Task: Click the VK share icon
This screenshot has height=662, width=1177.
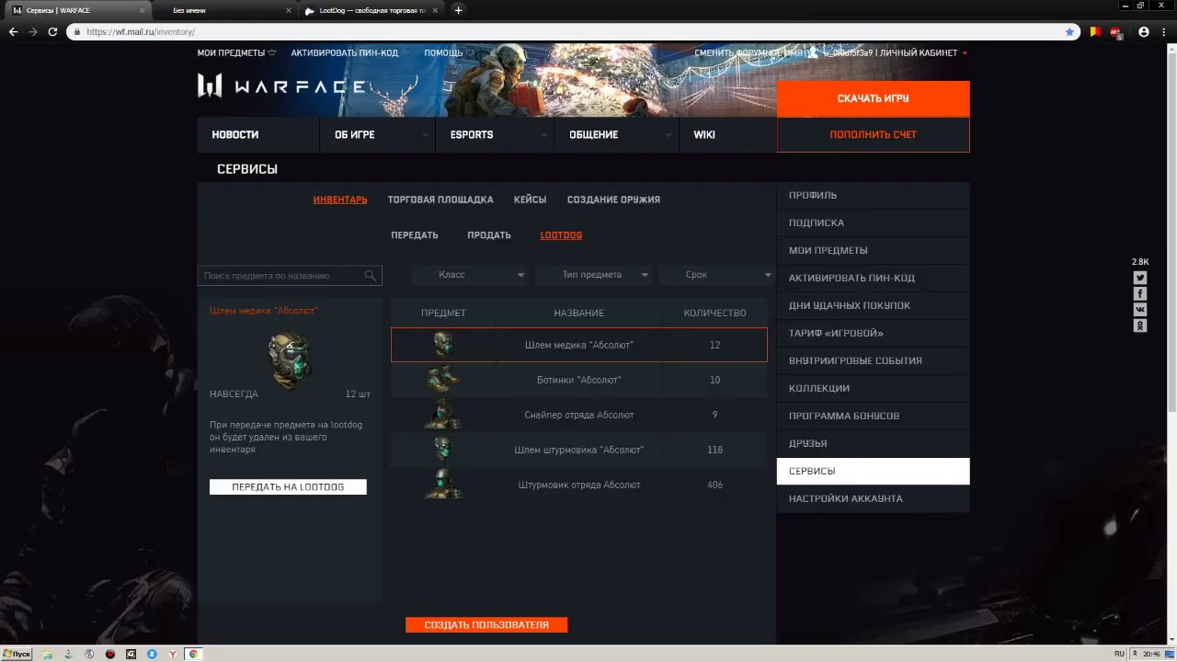Action: click(x=1140, y=310)
